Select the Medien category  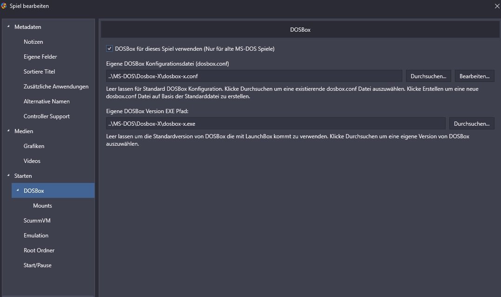click(24, 131)
